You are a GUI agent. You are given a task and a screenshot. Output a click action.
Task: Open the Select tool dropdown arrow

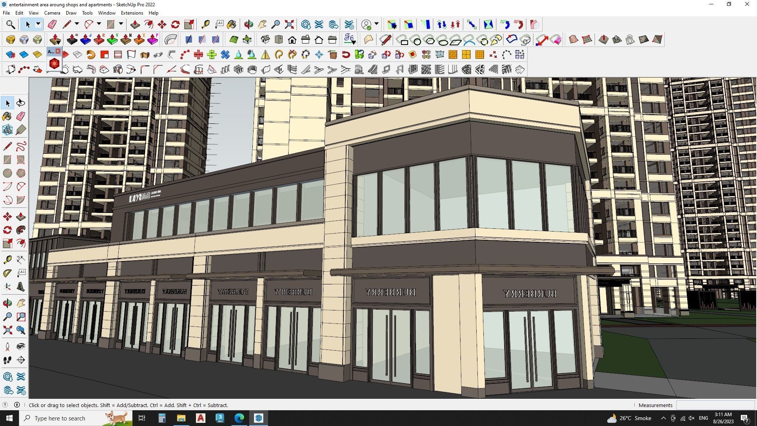pyautogui.click(x=38, y=24)
